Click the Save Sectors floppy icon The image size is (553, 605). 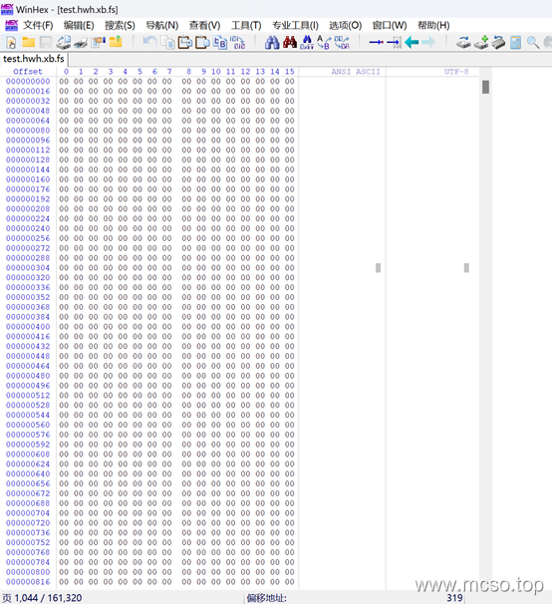point(46,43)
